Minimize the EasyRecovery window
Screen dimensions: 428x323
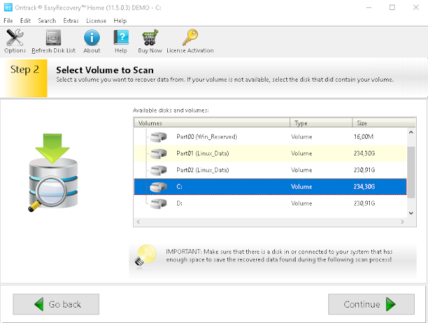point(368,7)
